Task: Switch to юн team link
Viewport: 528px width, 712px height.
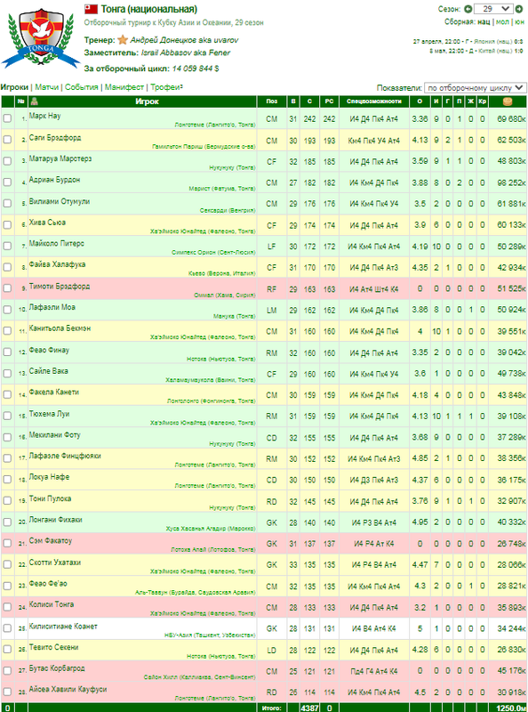Action: [519, 21]
